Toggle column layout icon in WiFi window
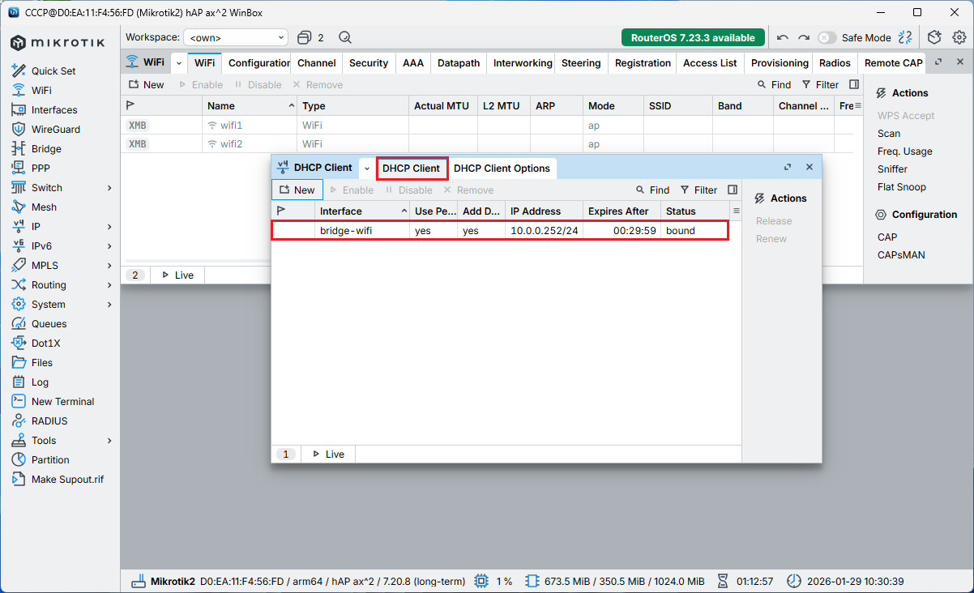 click(854, 85)
